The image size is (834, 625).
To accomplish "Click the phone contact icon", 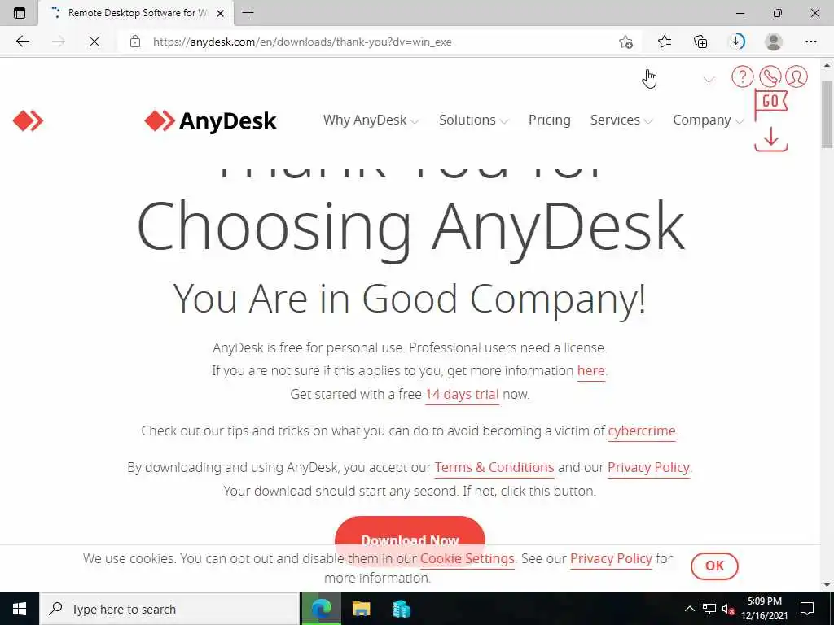I will click(x=770, y=76).
